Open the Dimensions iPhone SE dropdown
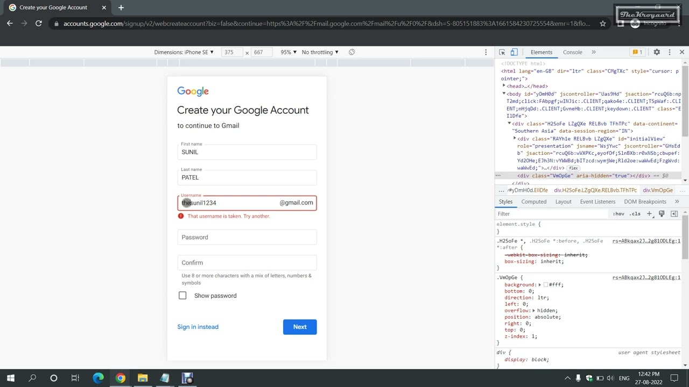The image size is (689, 387). tap(184, 52)
